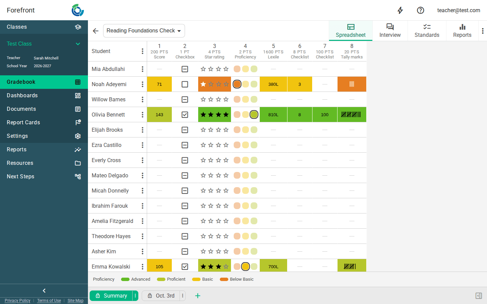Screen dimensions: 487x304
Task: Open the Privacy Policy link
Action: click(x=18, y=301)
